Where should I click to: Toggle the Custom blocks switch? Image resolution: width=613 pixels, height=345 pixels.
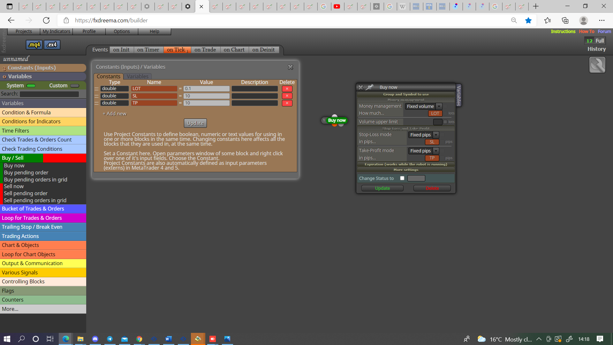(75, 86)
